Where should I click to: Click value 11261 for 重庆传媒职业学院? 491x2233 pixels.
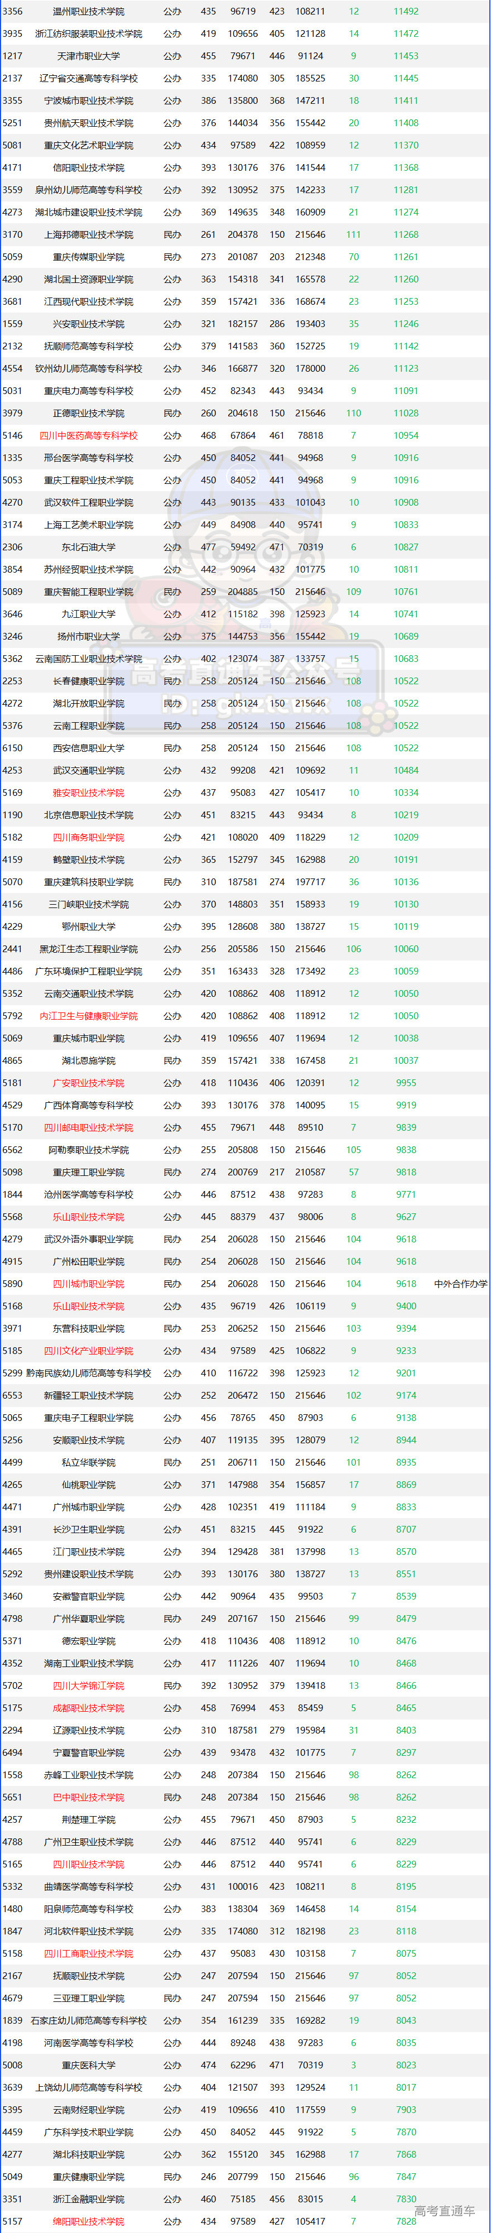[405, 257]
